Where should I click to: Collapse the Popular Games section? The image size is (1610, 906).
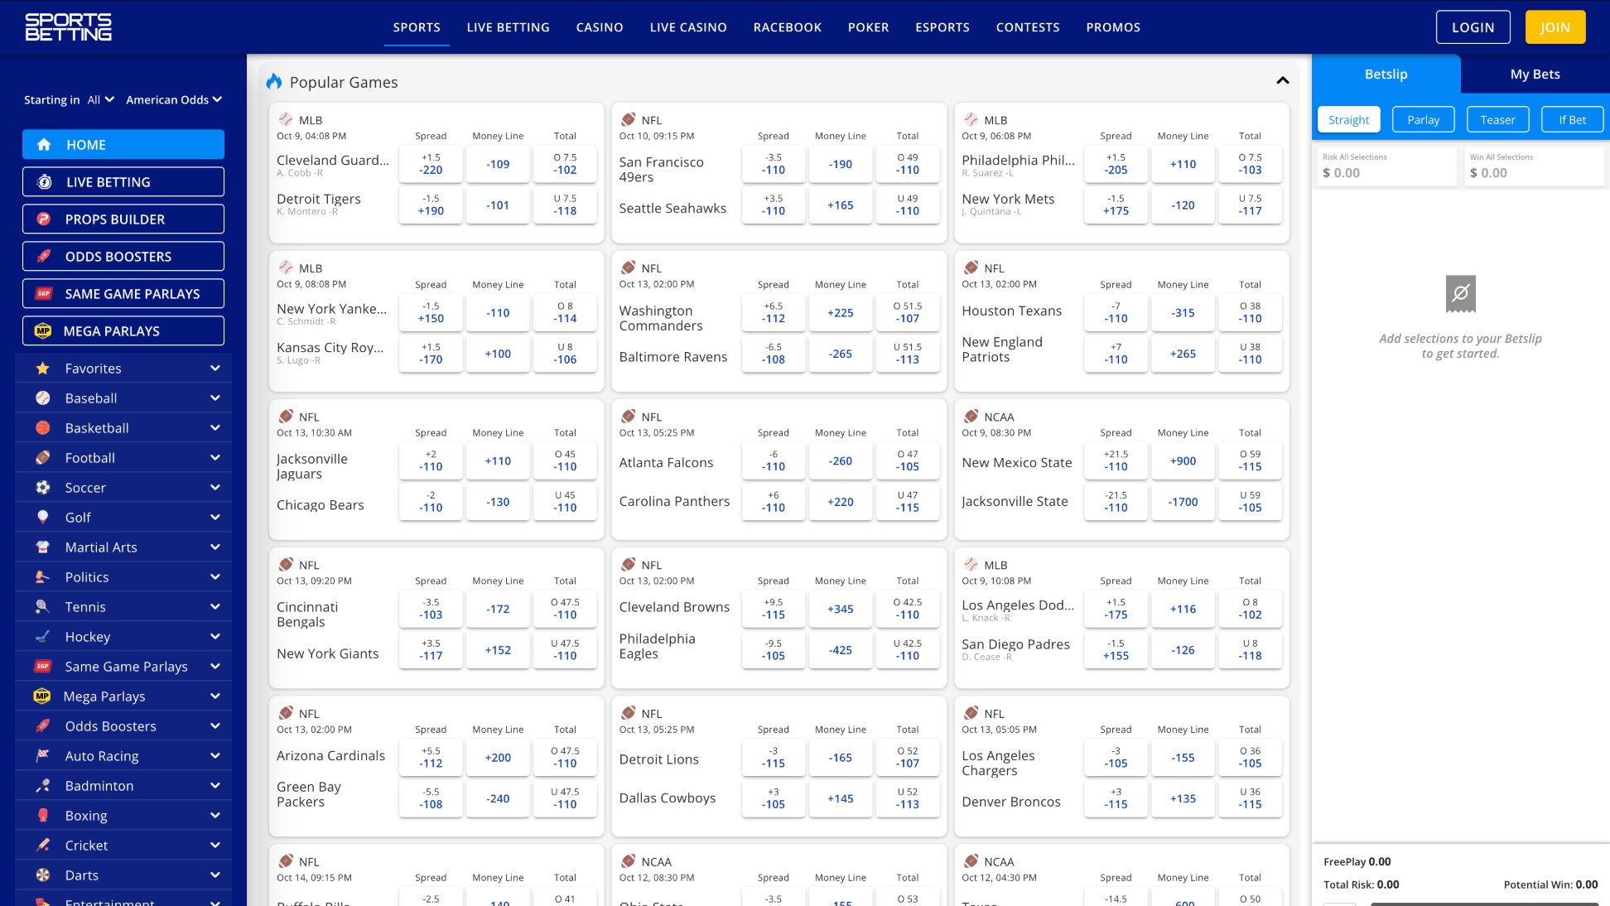coord(1283,80)
